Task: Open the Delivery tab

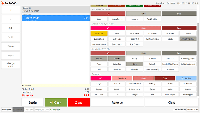Action: 29,110
